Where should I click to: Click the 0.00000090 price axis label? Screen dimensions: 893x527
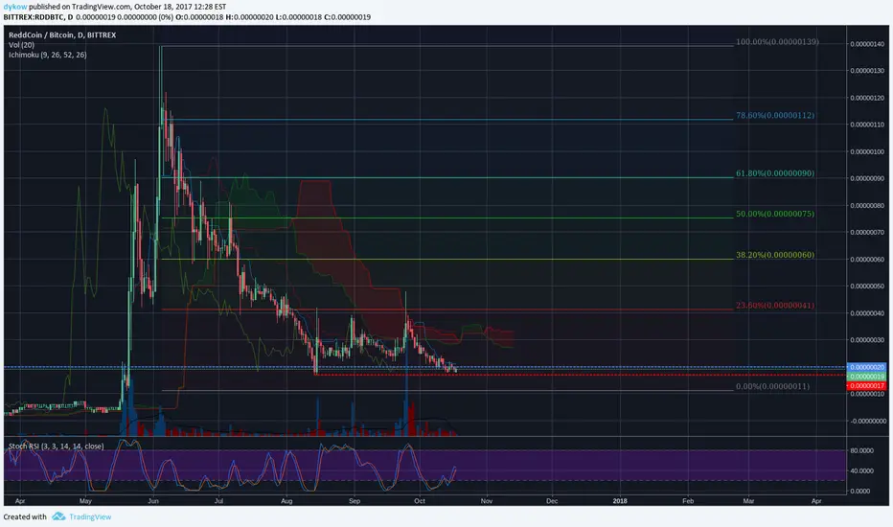click(x=867, y=178)
